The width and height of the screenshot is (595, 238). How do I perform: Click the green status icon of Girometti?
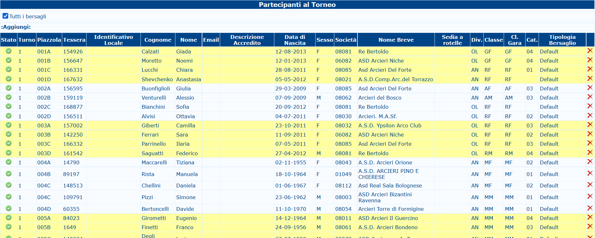pyautogui.click(x=9, y=217)
